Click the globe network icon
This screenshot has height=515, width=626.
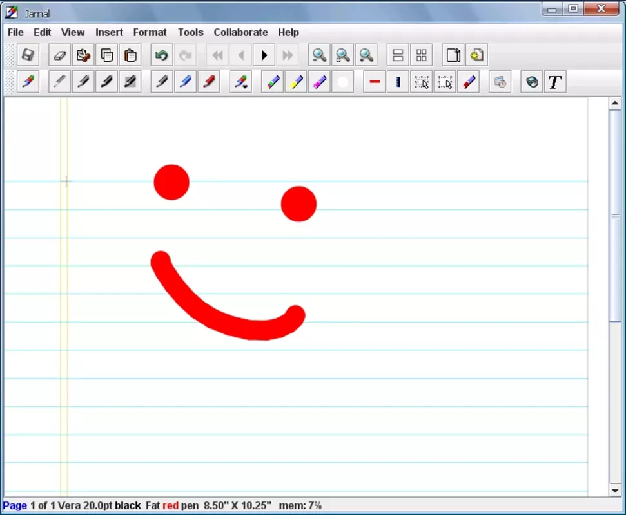(x=532, y=82)
